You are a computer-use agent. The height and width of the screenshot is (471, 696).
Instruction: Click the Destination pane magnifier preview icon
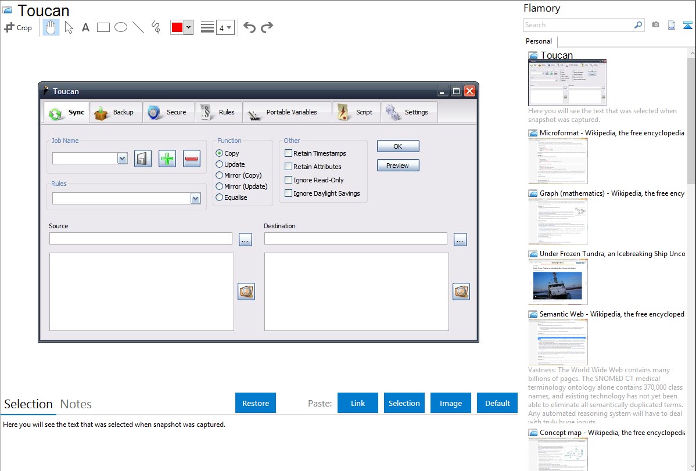[461, 292]
